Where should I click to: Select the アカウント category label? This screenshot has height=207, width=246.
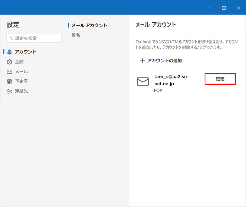coord(26,52)
